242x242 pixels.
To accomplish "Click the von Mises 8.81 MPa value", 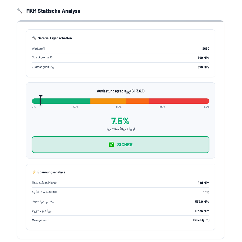I will [x=203, y=183].
